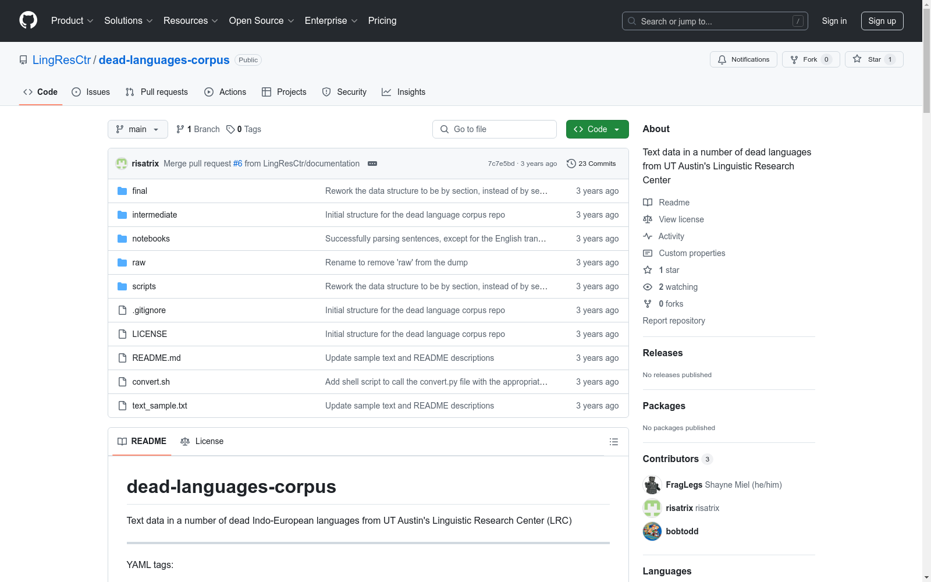Expand the Product menu
Viewport: 931px width, 582px height.
point(72,20)
